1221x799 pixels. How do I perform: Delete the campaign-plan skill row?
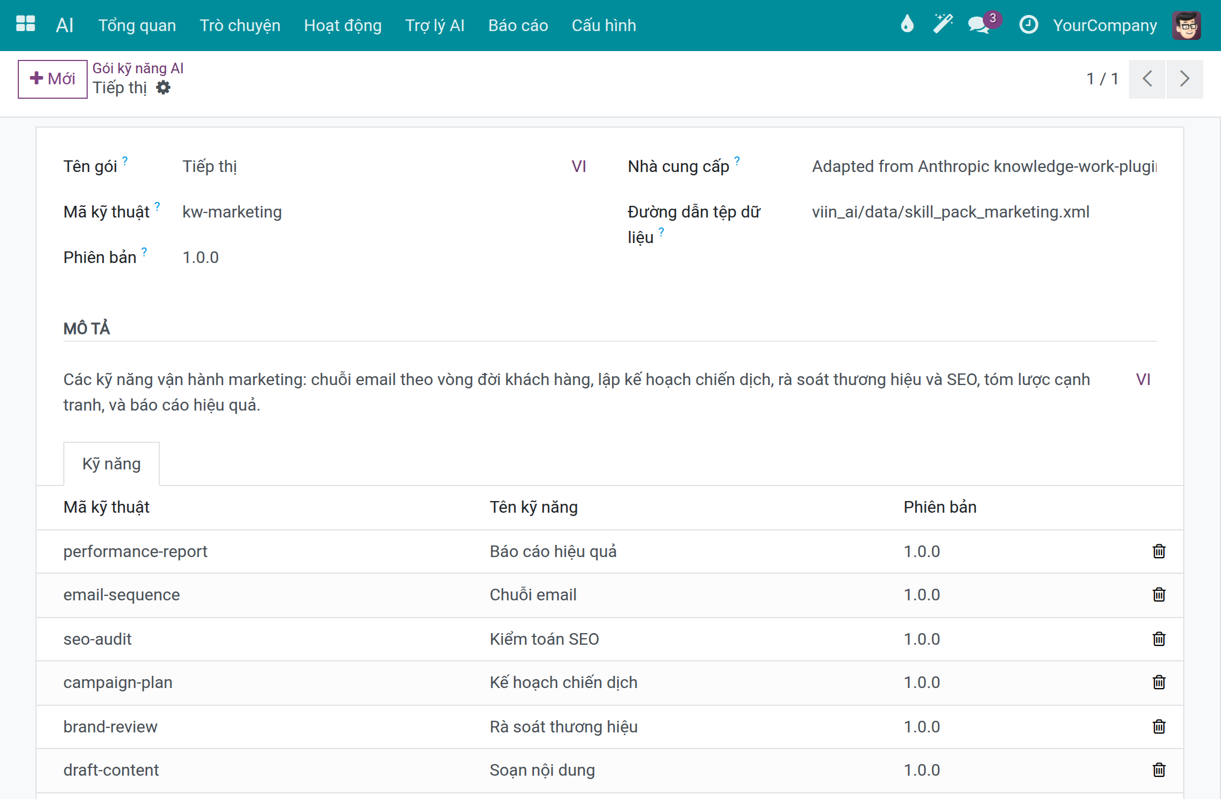(1159, 682)
